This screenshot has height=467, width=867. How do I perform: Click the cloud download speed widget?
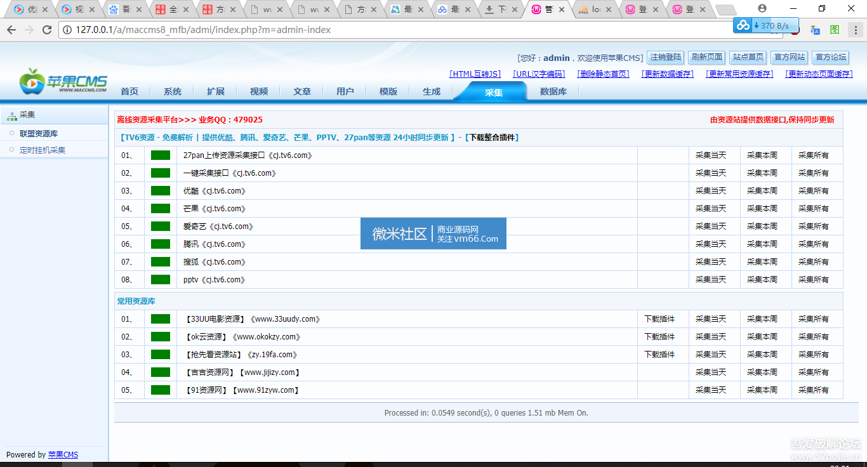click(766, 25)
